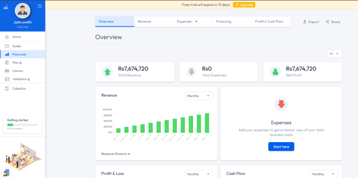The width and height of the screenshot is (358, 178).
Task: Click the Mar '27 revenue bar
Action: tap(207, 123)
